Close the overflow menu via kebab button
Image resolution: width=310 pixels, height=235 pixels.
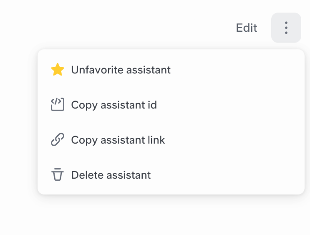coord(286,28)
